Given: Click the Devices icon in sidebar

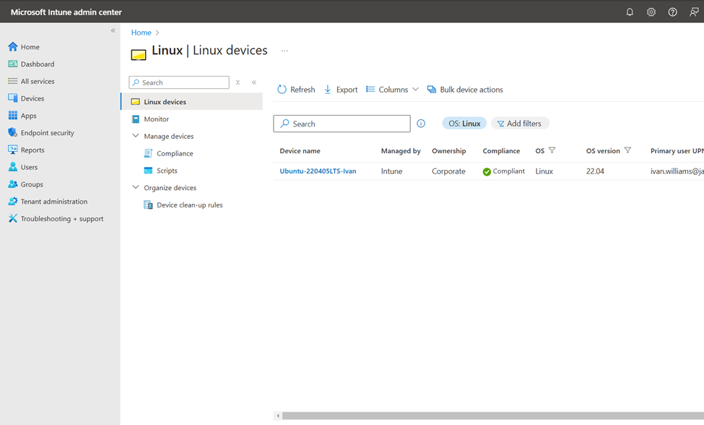Looking at the screenshot, I should (x=12, y=98).
